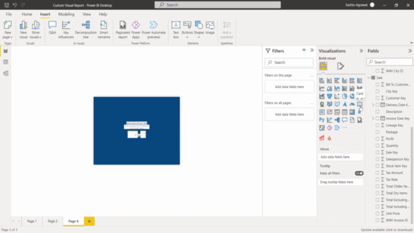
Task: Open Get more visuals ellipsis
Action: (345, 128)
